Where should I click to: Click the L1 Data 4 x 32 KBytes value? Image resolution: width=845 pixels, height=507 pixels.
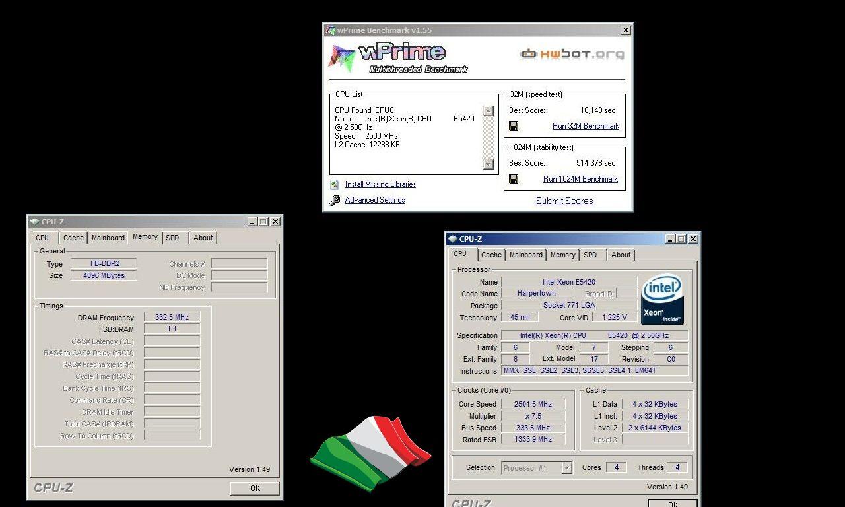point(655,404)
